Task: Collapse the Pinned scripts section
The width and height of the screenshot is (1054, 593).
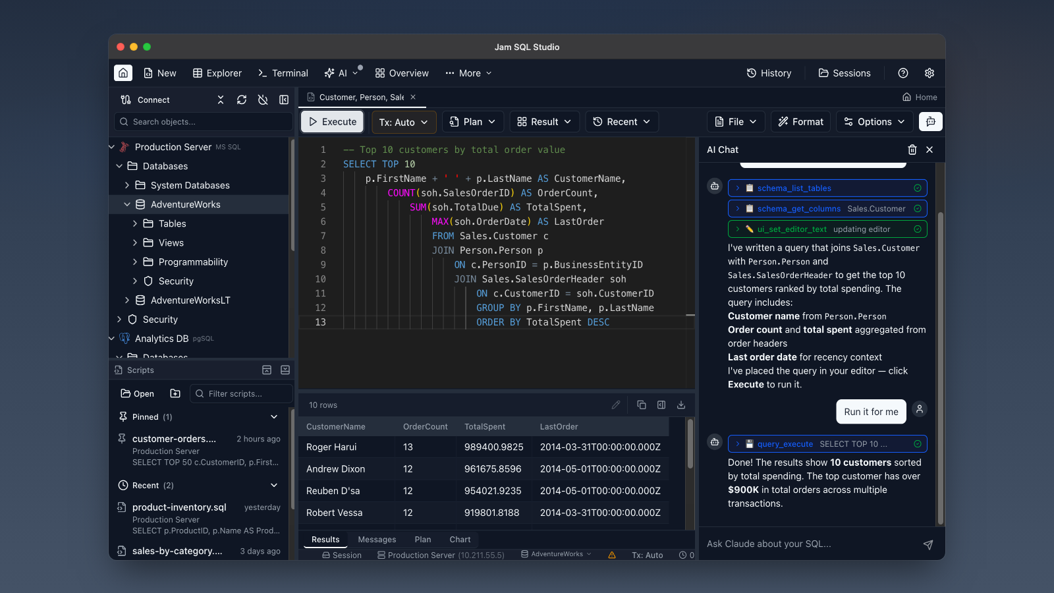Action: pyautogui.click(x=274, y=417)
